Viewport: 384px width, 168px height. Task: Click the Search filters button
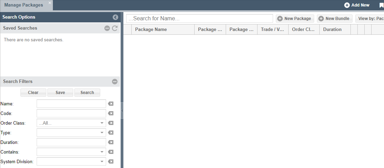tap(87, 93)
